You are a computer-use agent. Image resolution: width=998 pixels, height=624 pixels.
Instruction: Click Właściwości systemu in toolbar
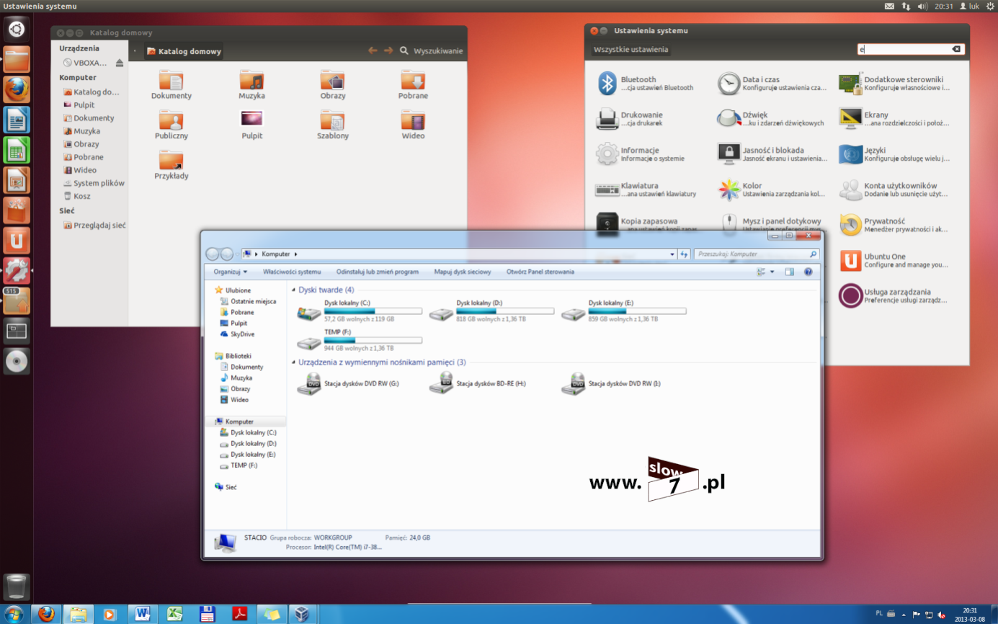coord(292,272)
